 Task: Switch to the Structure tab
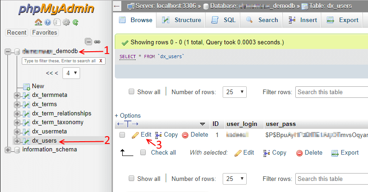pyautogui.click(x=181, y=20)
